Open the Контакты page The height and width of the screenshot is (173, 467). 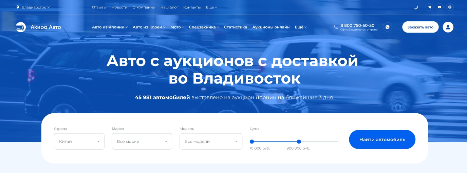(192, 7)
